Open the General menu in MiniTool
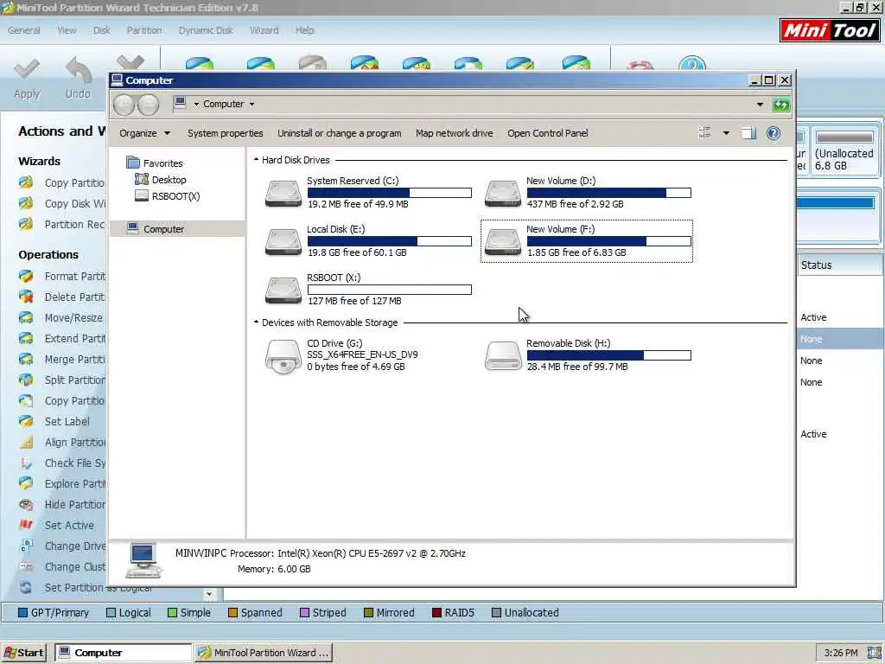The image size is (885, 664). point(23,30)
